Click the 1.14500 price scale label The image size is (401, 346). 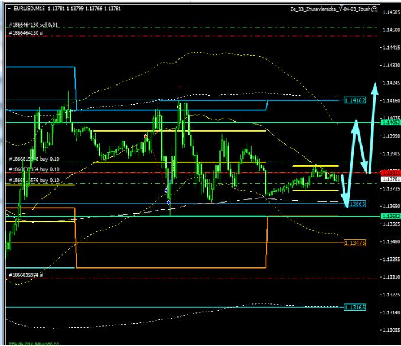[392, 30]
